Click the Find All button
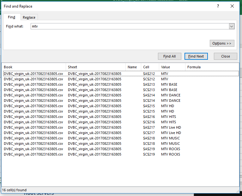The image size is (242, 196). tap(169, 56)
